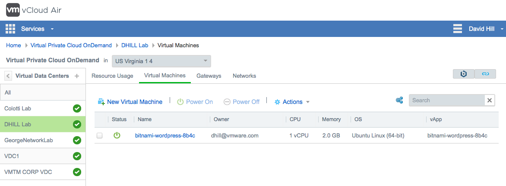Click the hexagon vCloud Director button

coord(464,74)
